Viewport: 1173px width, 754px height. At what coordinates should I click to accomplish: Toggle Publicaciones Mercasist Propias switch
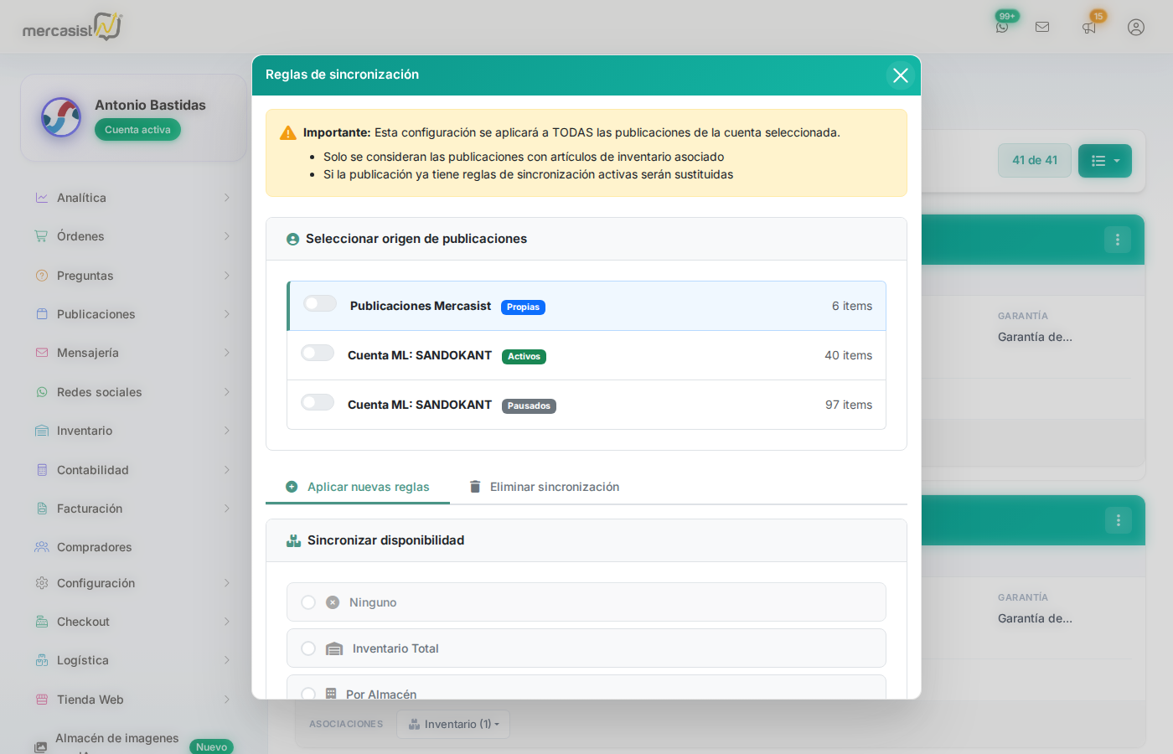[x=320, y=303]
